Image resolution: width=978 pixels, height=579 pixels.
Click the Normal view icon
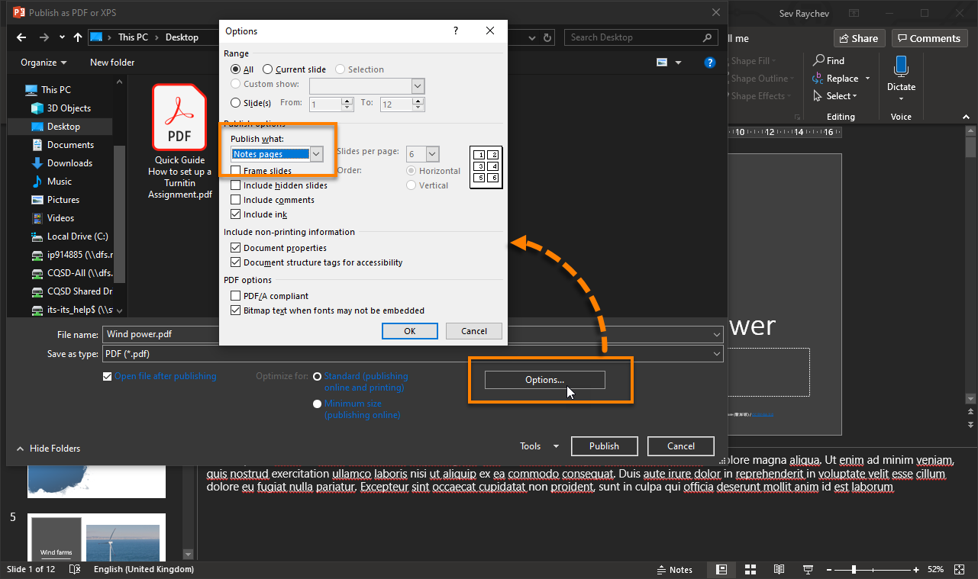click(x=721, y=569)
